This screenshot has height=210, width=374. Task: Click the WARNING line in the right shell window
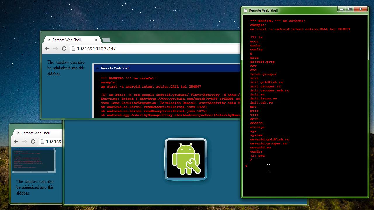pos(278,21)
